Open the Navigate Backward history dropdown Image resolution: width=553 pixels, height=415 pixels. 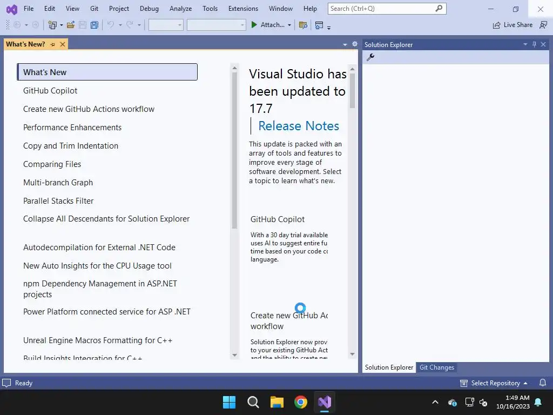26,25
